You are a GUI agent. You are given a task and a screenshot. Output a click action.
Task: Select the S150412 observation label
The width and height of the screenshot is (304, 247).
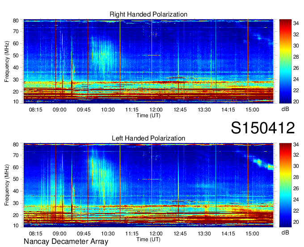pos(263,128)
